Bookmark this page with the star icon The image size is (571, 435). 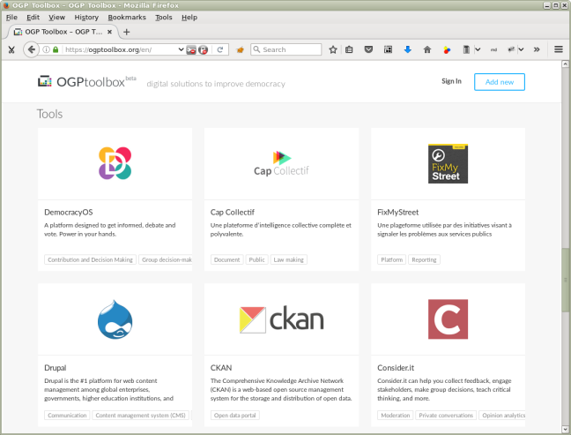click(333, 49)
